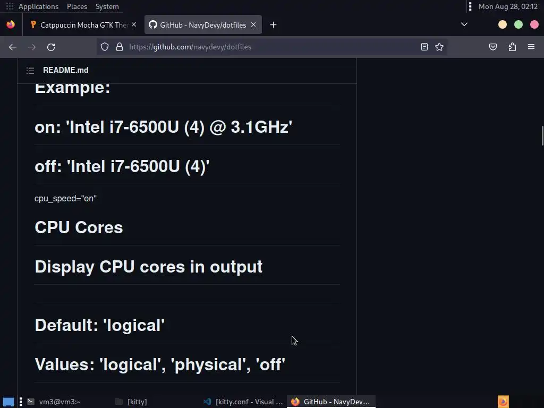Open the Applications menu
Viewport: 544px width, 408px height.
point(38,6)
